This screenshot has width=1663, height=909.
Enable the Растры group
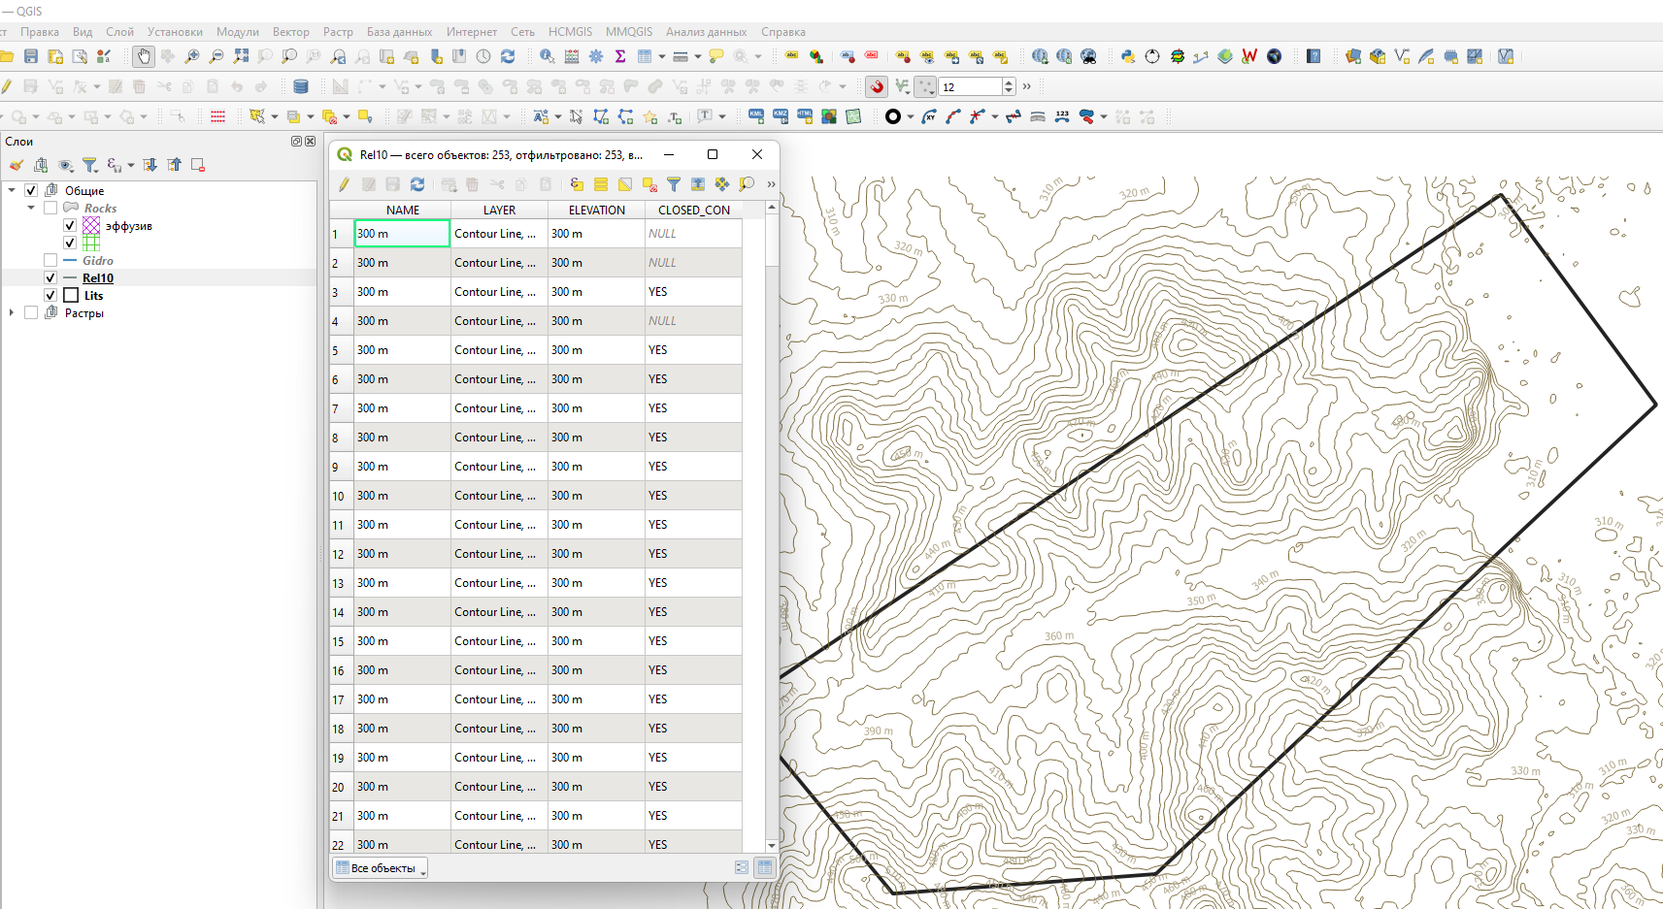coord(31,313)
